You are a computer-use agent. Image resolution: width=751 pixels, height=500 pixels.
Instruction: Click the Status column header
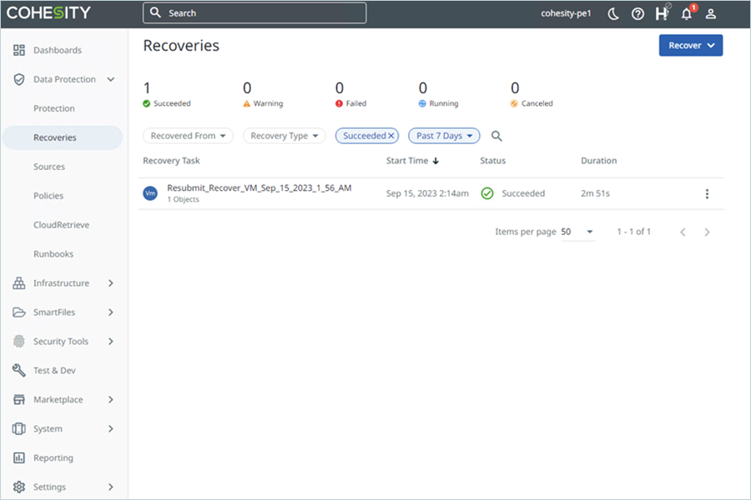click(493, 161)
